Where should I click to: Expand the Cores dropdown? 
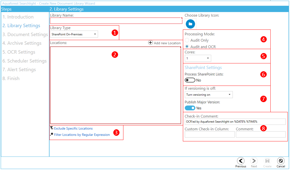pyautogui.click(x=198, y=58)
